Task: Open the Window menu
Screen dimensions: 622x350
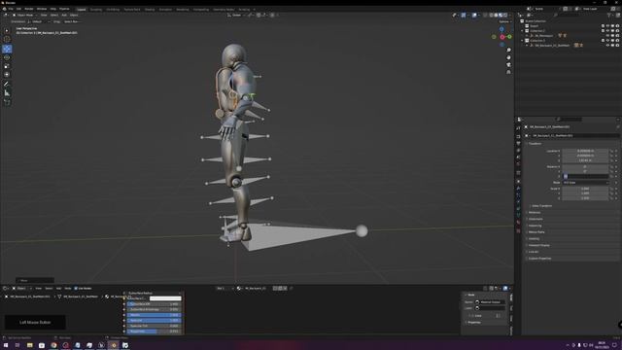Action: 42,9
